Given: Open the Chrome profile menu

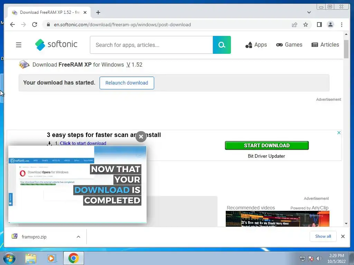Looking at the screenshot, I should point(330,24).
